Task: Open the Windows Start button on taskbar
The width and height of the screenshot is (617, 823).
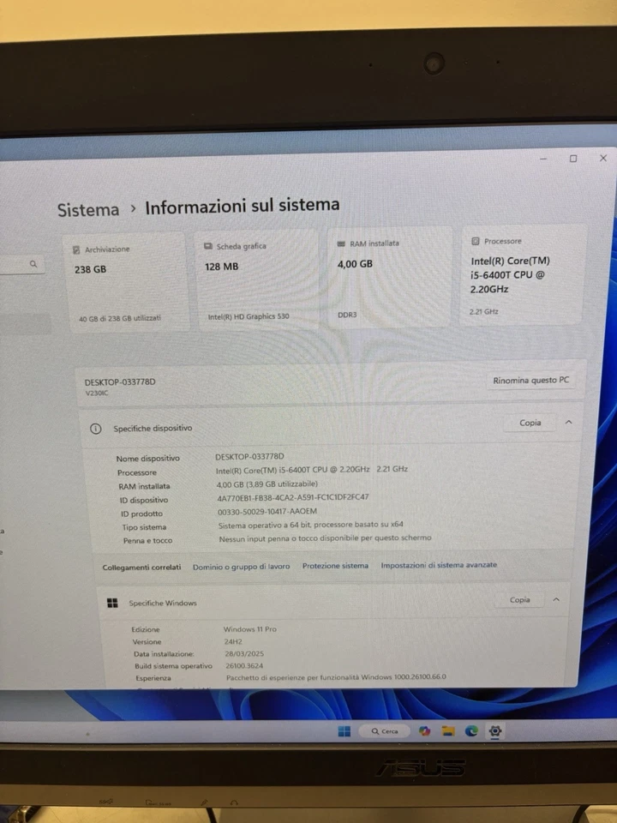Action: point(344,731)
